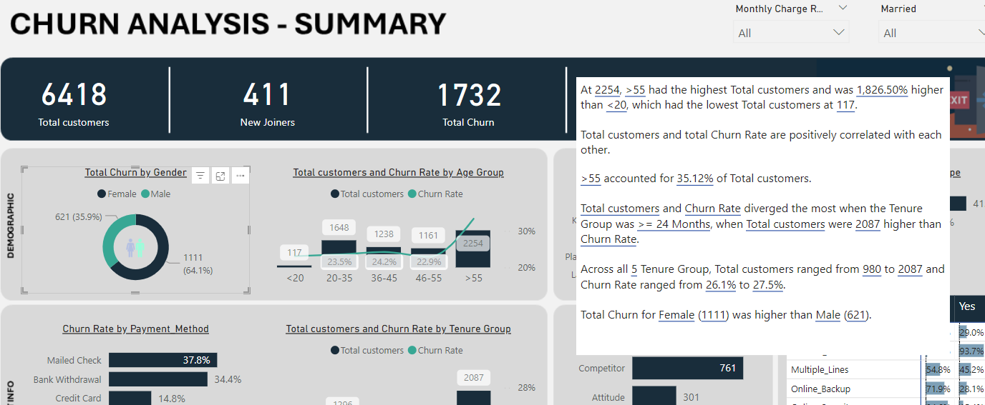This screenshot has width=985, height=405.
Task: Click the people icon inside the donut chart
Action: 135,248
